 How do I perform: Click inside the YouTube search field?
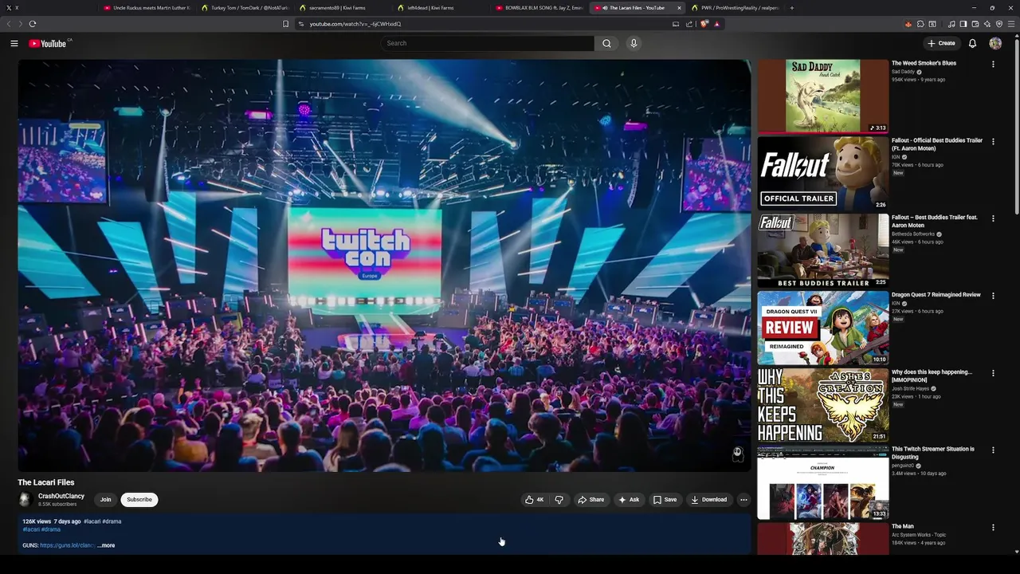pyautogui.click(x=488, y=43)
